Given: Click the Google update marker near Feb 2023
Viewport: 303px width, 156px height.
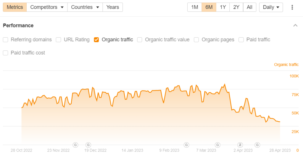Looking at the screenshot, I should click(x=186, y=145).
